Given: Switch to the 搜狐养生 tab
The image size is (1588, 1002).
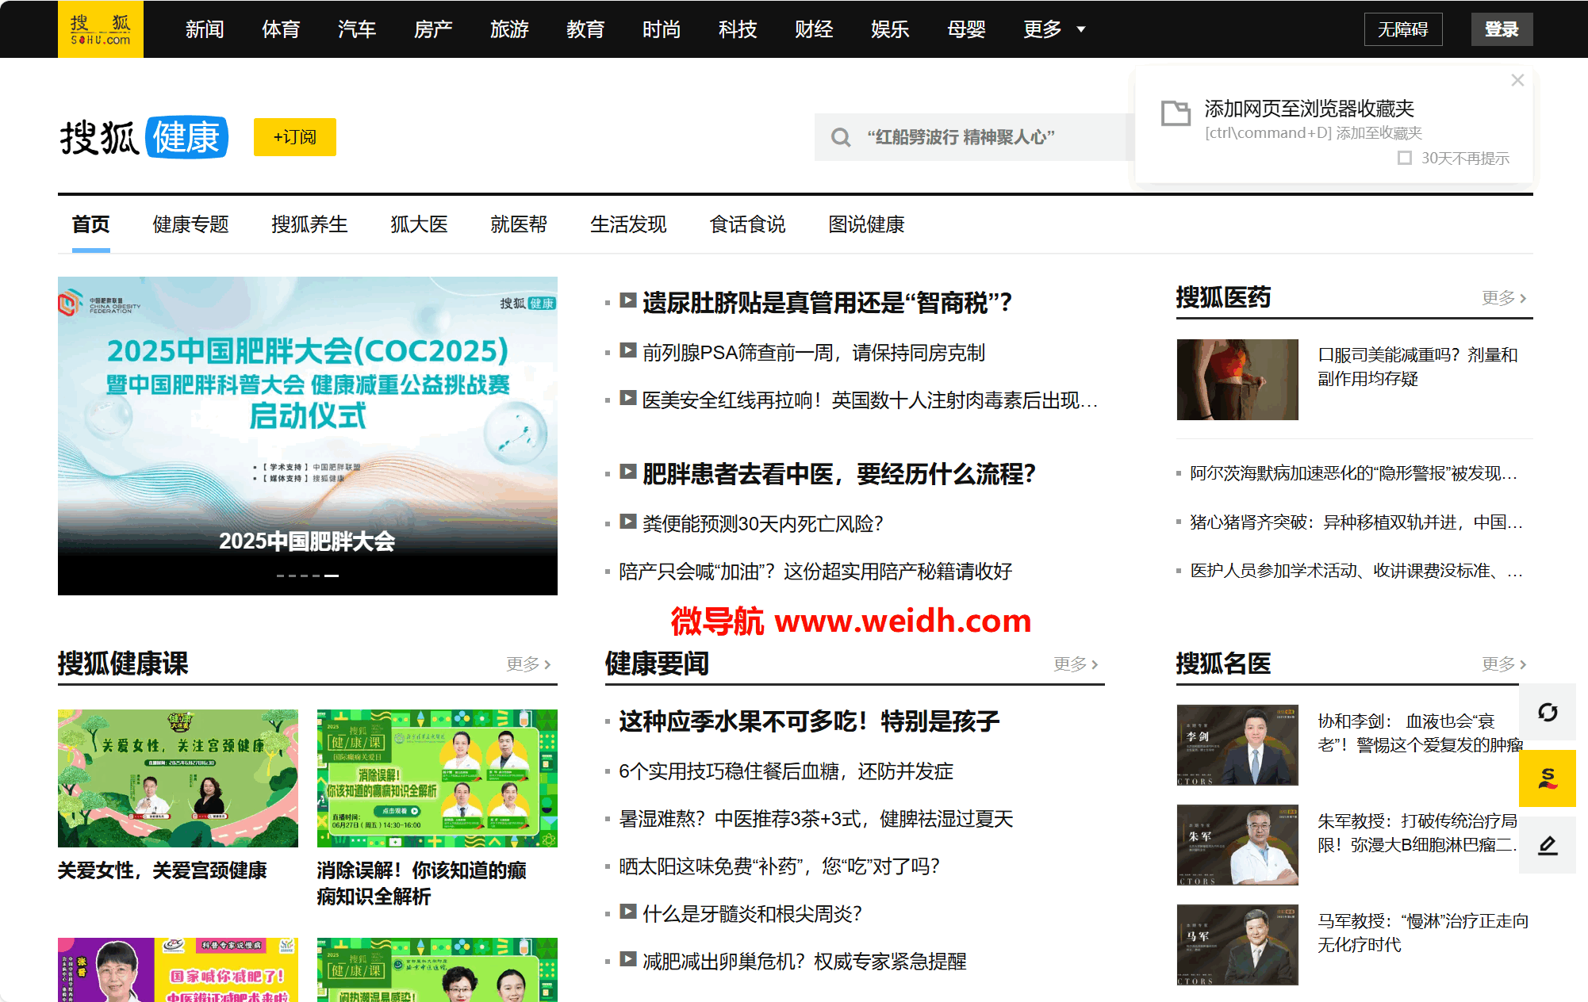Looking at the screenshot, I should tap(309, 224).
